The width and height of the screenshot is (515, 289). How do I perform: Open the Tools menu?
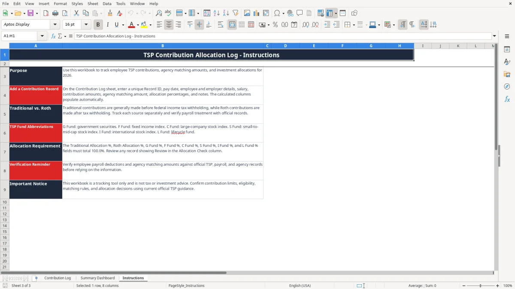pos(121,3)
